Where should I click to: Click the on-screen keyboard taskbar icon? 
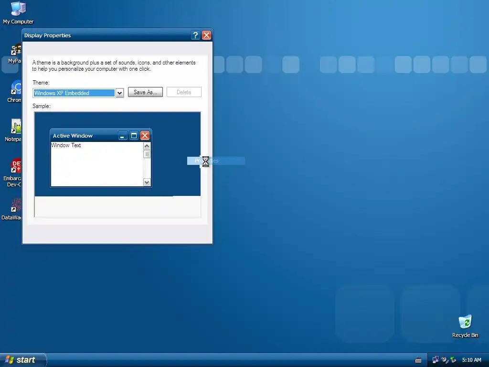[x=418, y=360]
